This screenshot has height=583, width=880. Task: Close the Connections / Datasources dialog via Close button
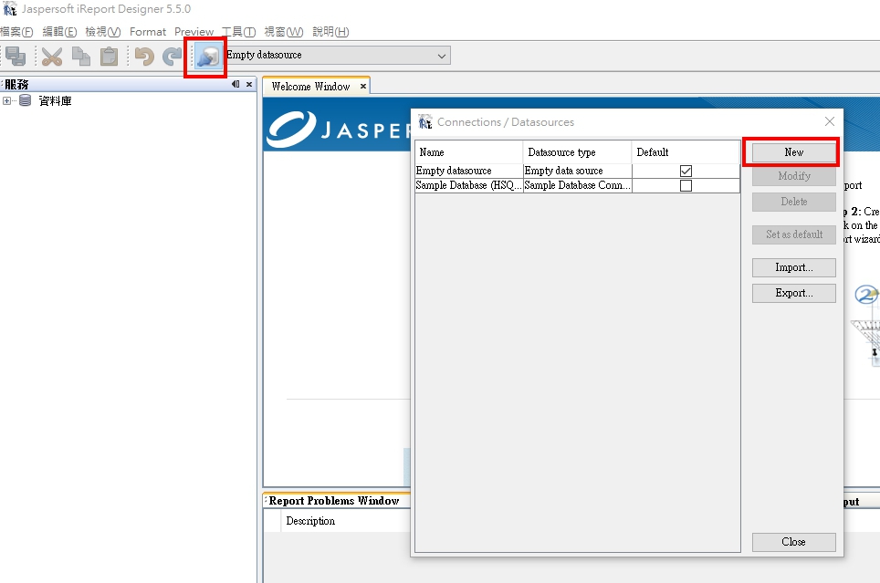click(793, 542)
